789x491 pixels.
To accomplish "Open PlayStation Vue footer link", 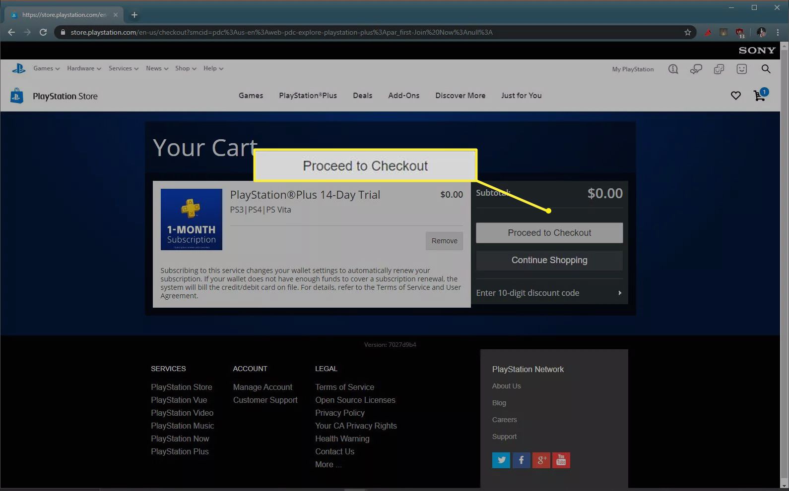I will click(x=179, y=400).
